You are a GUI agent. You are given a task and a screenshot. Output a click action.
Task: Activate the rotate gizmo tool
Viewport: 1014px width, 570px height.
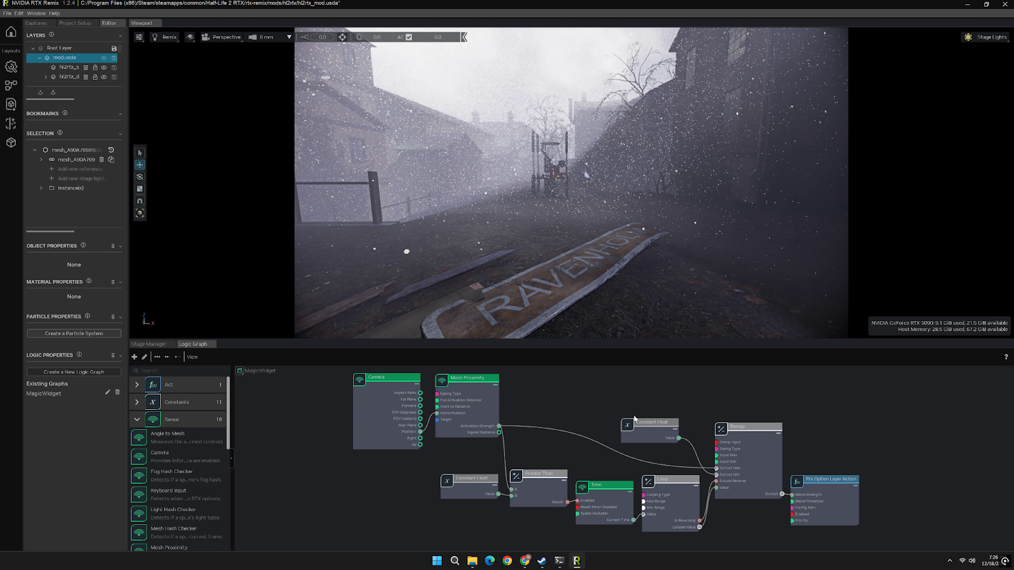coord(140,177)
